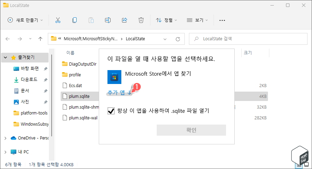The height and width of the screenshot is (169, 312).
Task: Click the Paste clipboard icon
Action: click(91, 20)
